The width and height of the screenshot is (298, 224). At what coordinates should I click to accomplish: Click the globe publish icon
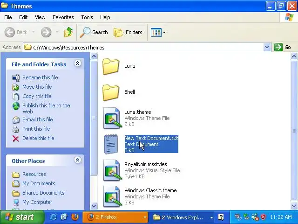(x=16, y=106)
